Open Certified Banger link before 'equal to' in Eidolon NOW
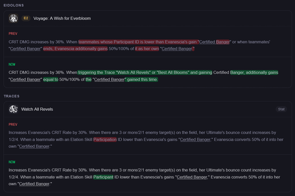295x196 pixels. click(25, 80)
